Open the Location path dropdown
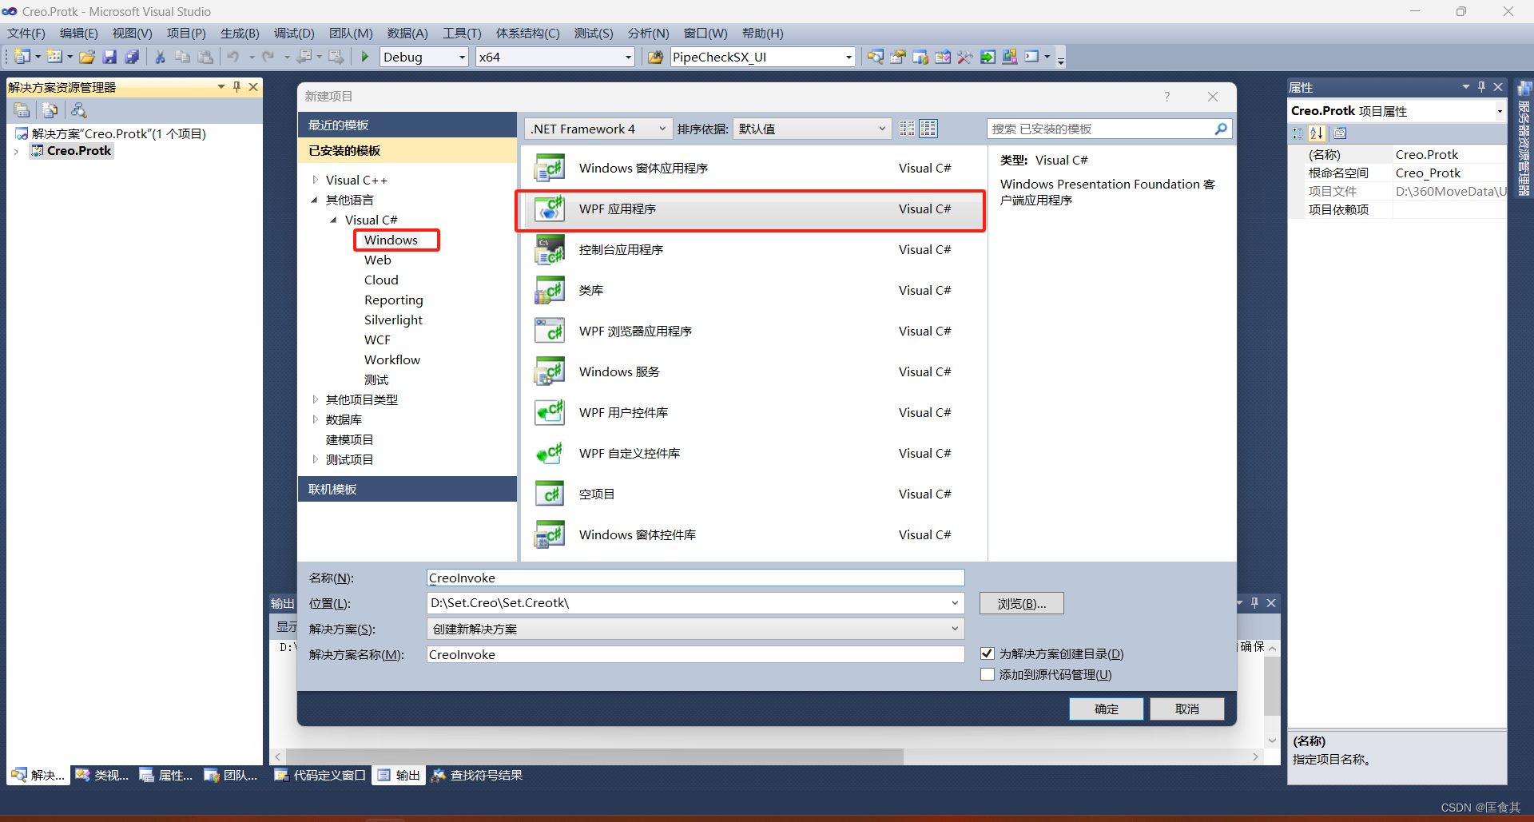The image size is (1534, 822). click(x=955, y=603)
